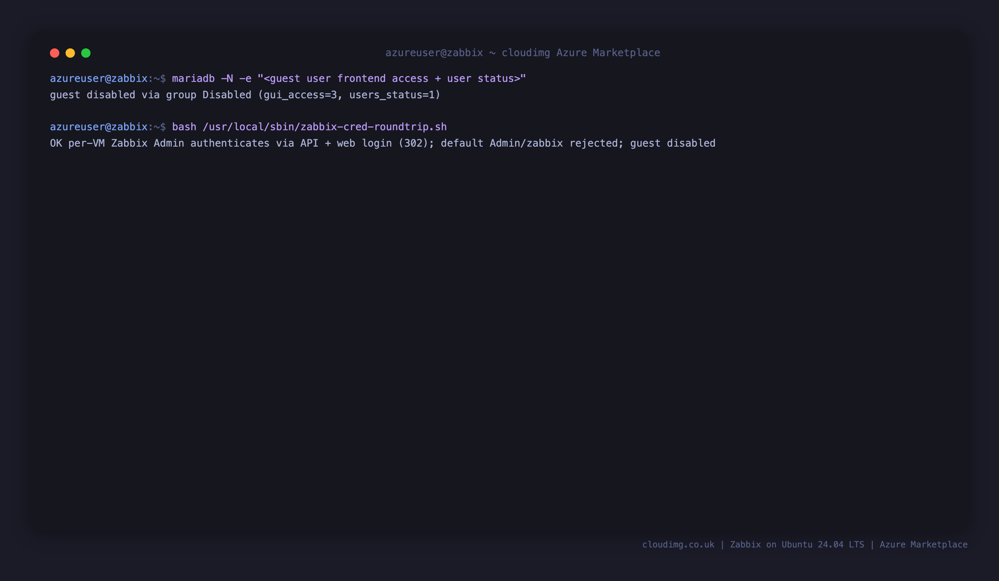Screen dimensions: 999x581
Task: Click the trailing 'guest disabled' text in the OK line
Action: tap(673, 143)
